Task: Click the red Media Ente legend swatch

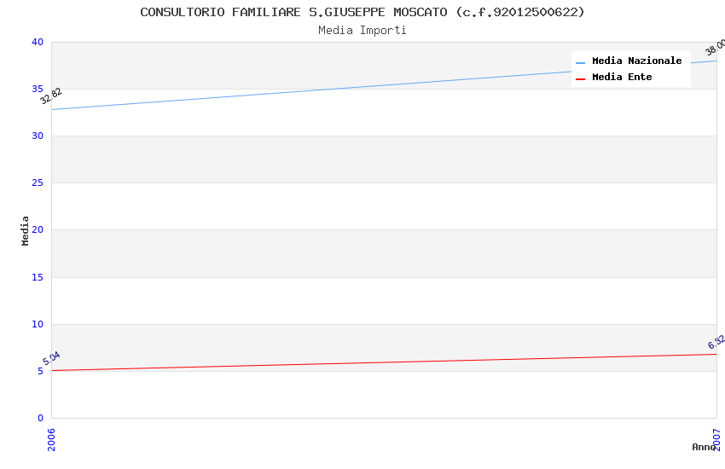Action: (580, 79)
